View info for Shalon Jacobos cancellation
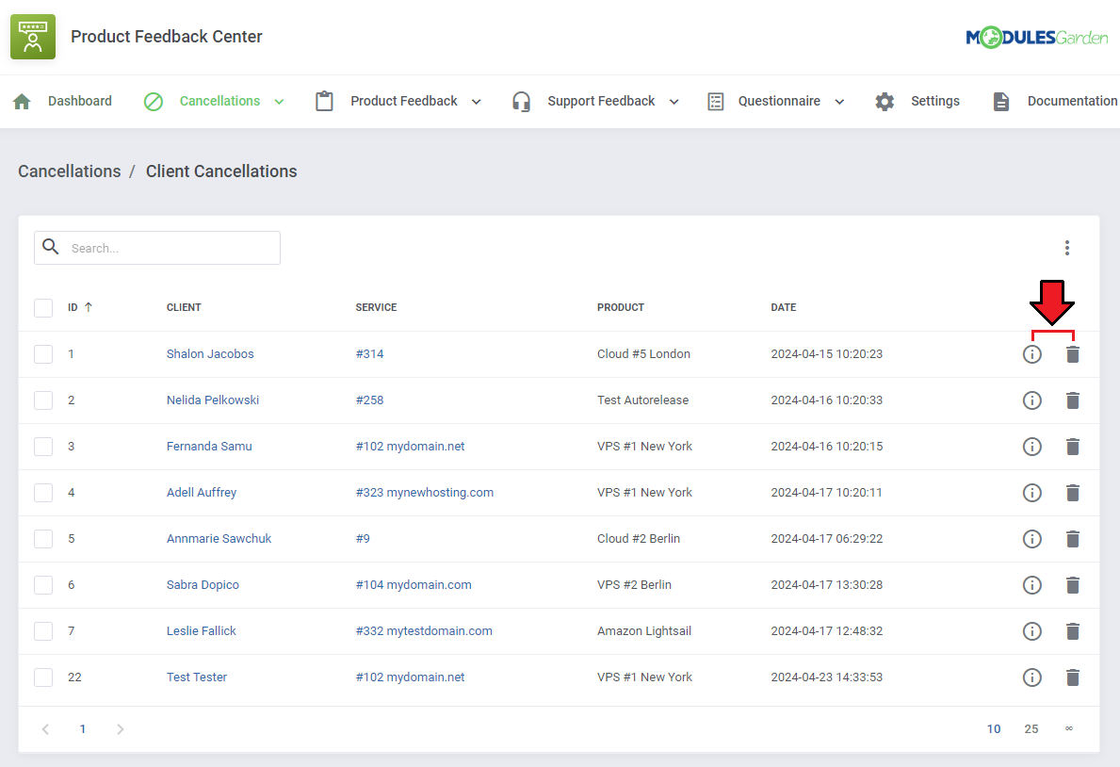Image resolution: width=1120 pixels, height=767 pixels. 1032,354
